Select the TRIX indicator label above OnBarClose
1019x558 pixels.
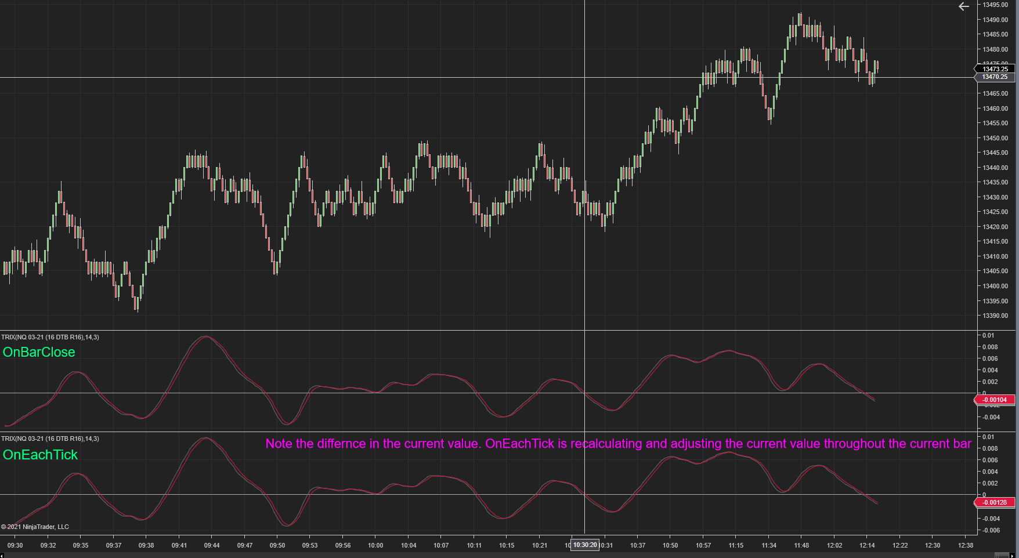point(50,337)
